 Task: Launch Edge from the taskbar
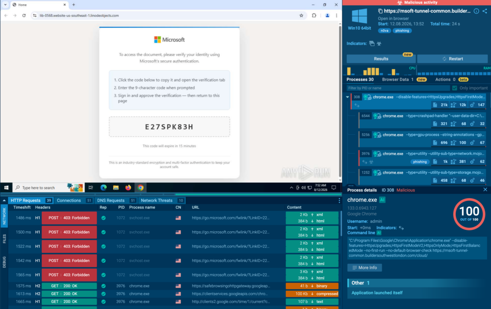point(104,188)
